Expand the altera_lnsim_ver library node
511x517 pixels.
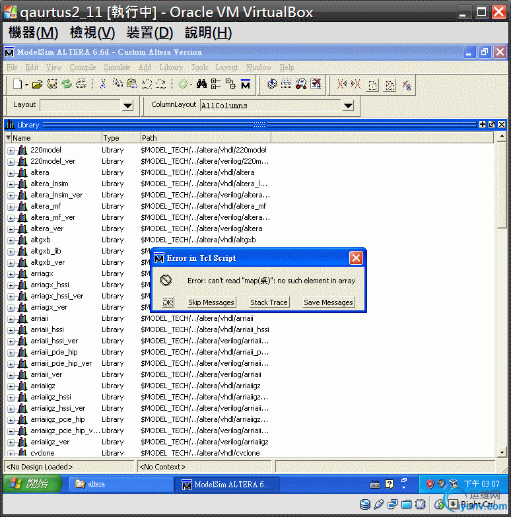click(x=11, y=195)
